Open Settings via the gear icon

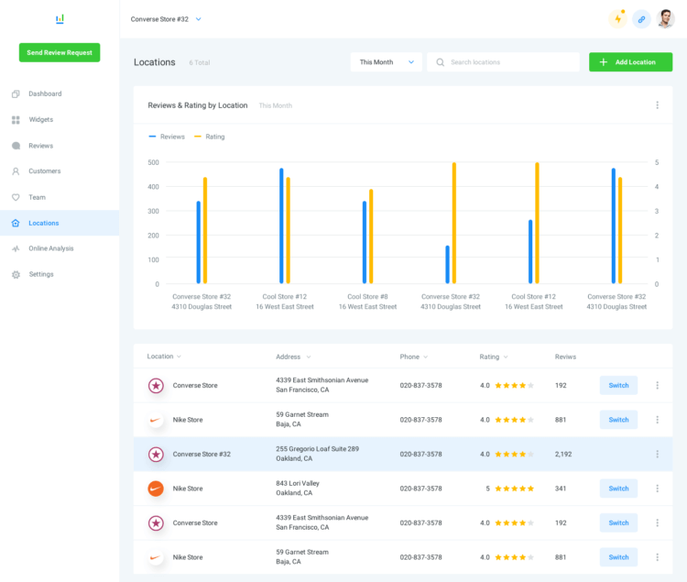point(16,274)
